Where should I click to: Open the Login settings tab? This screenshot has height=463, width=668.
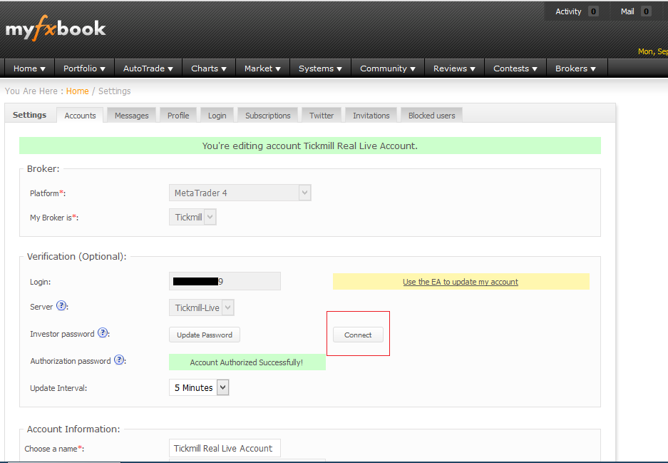tap(217, 116)
